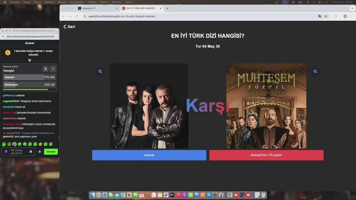Open the Chrome profile avatar A
Viewport: 356px width, 200px height.
[x=345, y=16]
